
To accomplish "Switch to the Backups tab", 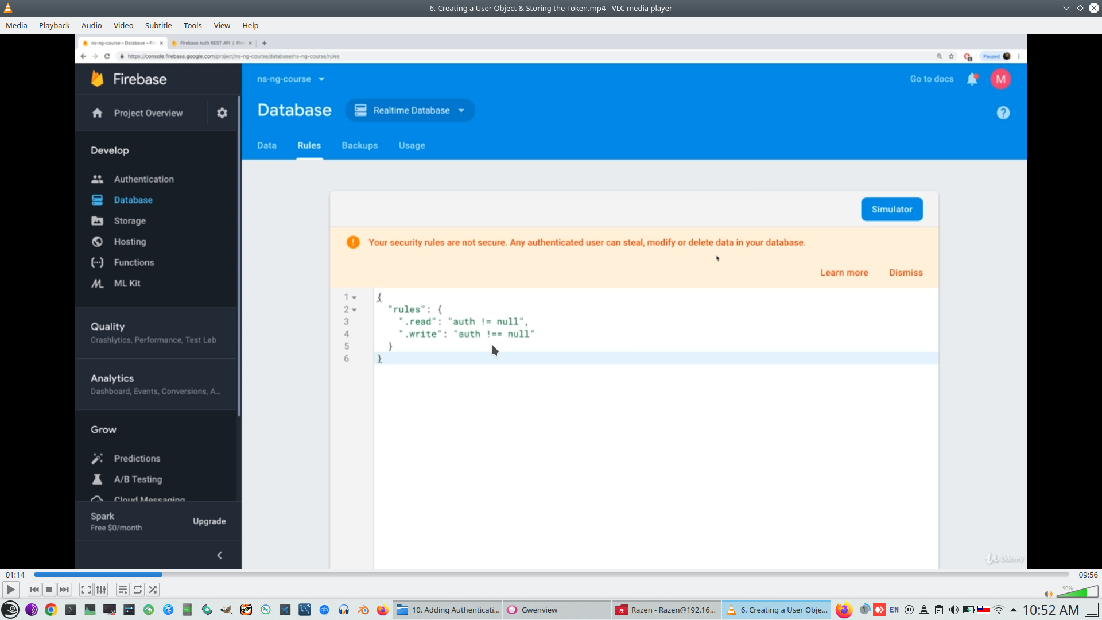I will (359, 145).
